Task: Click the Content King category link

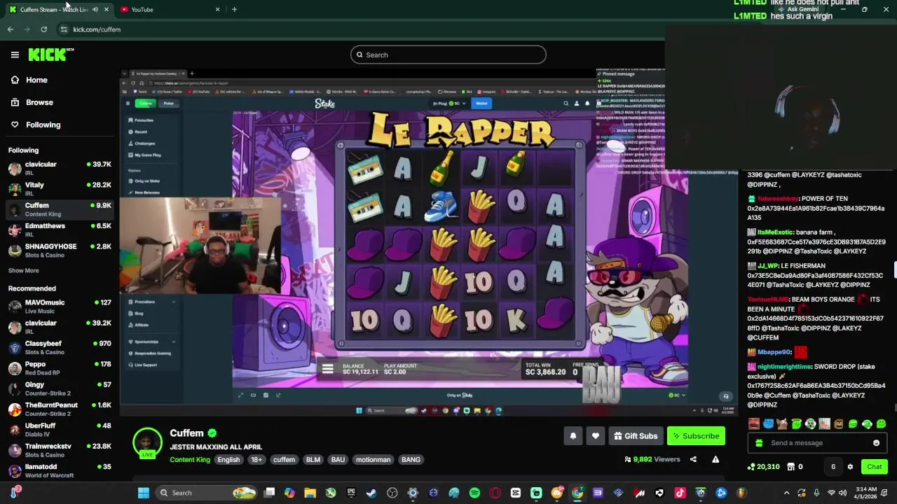Action: (190, 460)
